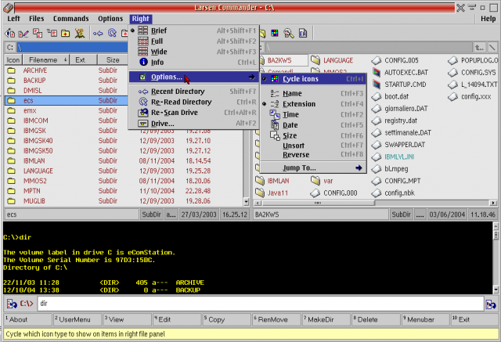Open the Commands menu
Screen dimensions: 501x342
71,19
